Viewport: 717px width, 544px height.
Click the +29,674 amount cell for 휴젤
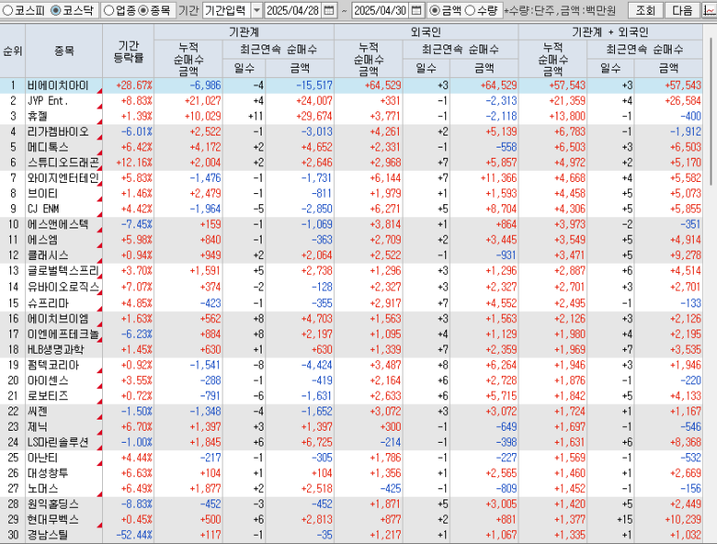click(x=300, y=116)
